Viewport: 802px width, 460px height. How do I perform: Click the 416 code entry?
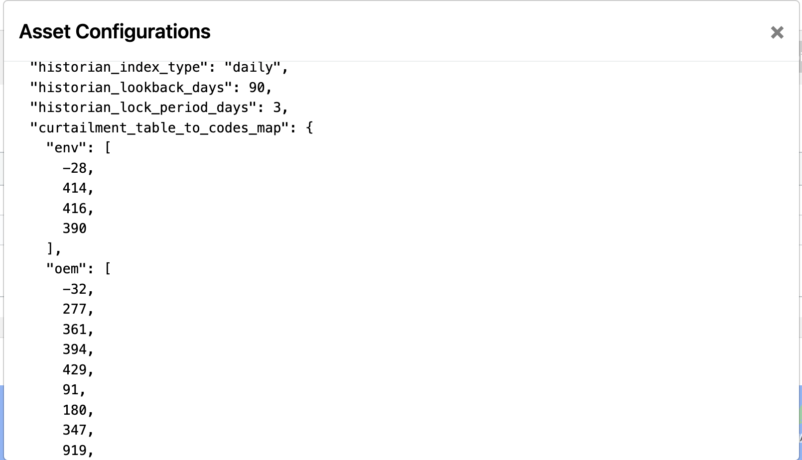click(x=74, y=209)
